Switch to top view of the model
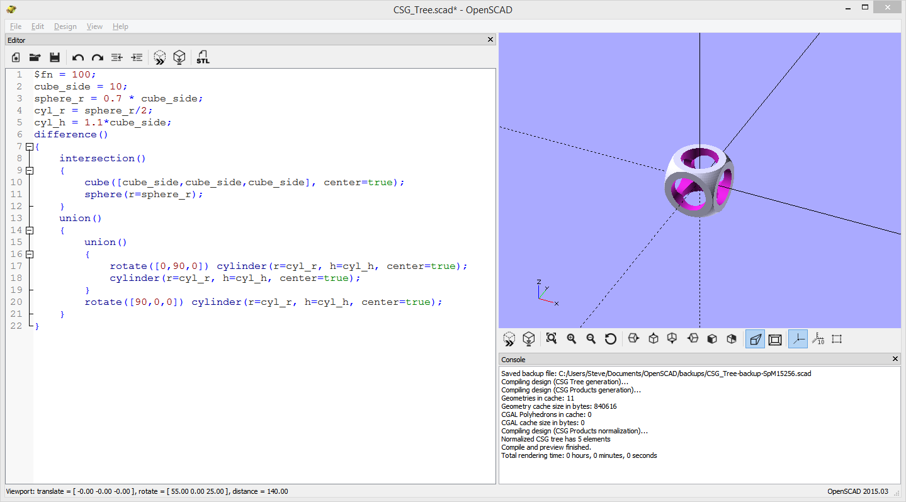 653,339
